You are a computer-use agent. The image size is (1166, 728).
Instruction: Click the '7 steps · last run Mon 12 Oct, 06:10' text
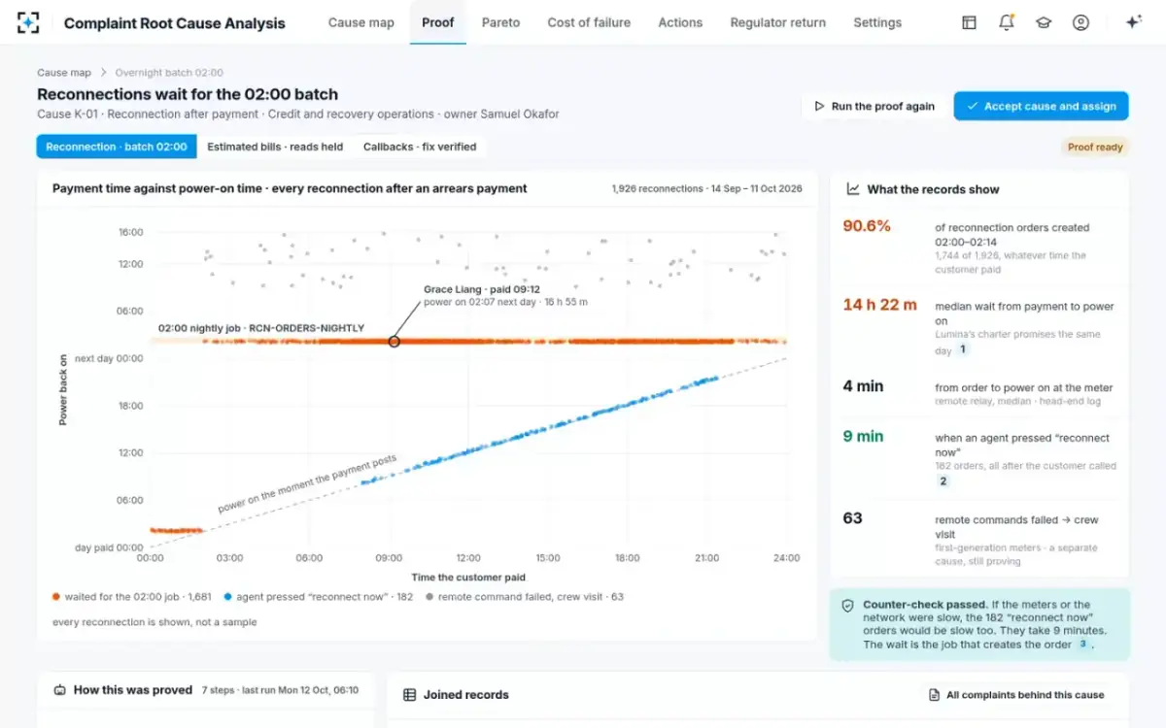coord(280,690)
